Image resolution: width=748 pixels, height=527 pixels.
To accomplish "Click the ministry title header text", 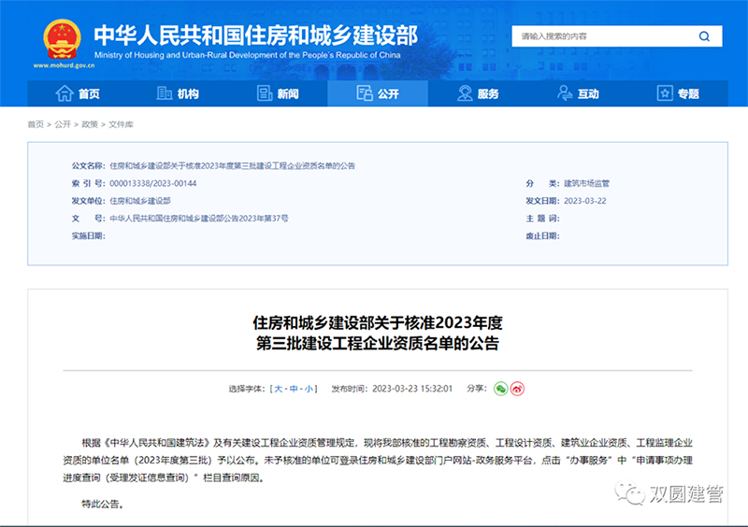I will [255, 36].
